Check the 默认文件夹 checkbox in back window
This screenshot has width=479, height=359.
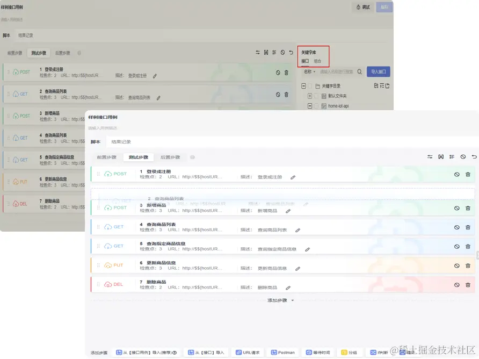(316, 96)
